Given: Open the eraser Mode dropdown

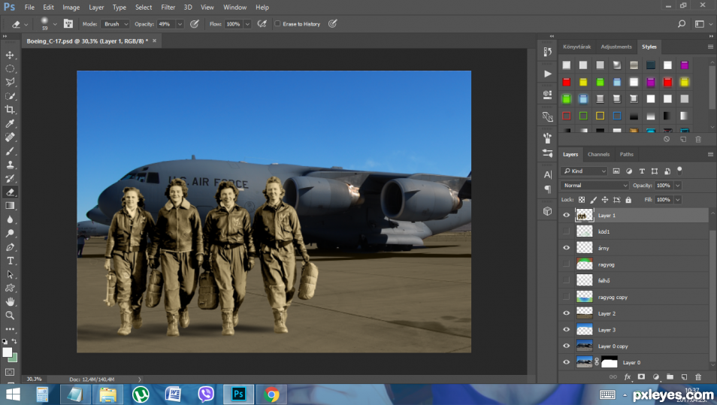Looking at the screenshot, I should [x=115, y=24].
